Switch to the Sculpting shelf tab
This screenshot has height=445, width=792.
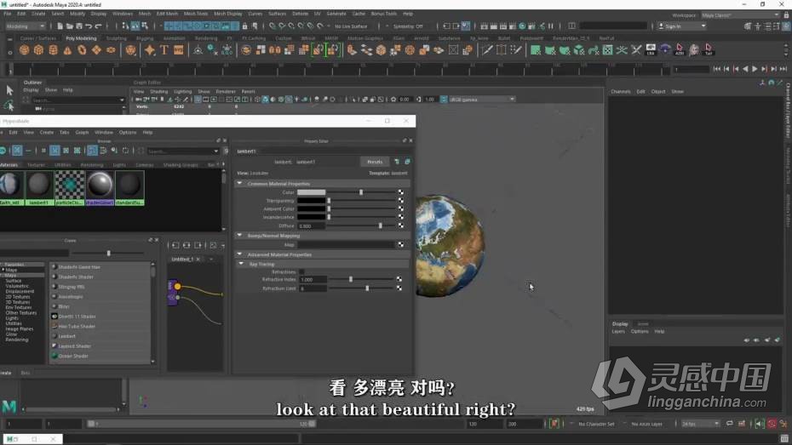116,38
